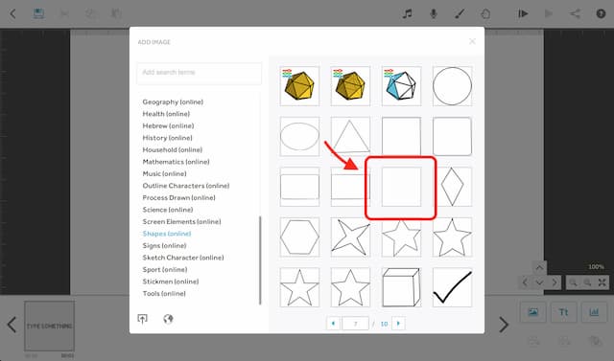Image resolution: width=614 pixels, height=361 pixels.
Task: Click the import file upload icon
Action: pos(142,319)
